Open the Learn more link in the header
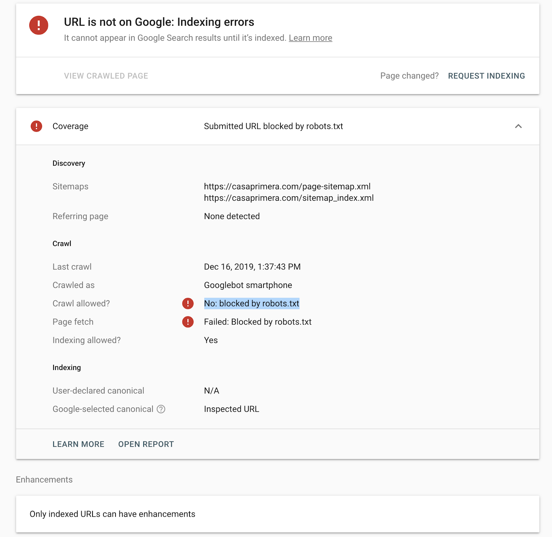The image size is (552, 537). pos(310,38)
